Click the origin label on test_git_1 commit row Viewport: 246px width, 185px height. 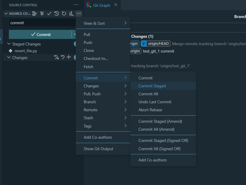pos(135,51)
